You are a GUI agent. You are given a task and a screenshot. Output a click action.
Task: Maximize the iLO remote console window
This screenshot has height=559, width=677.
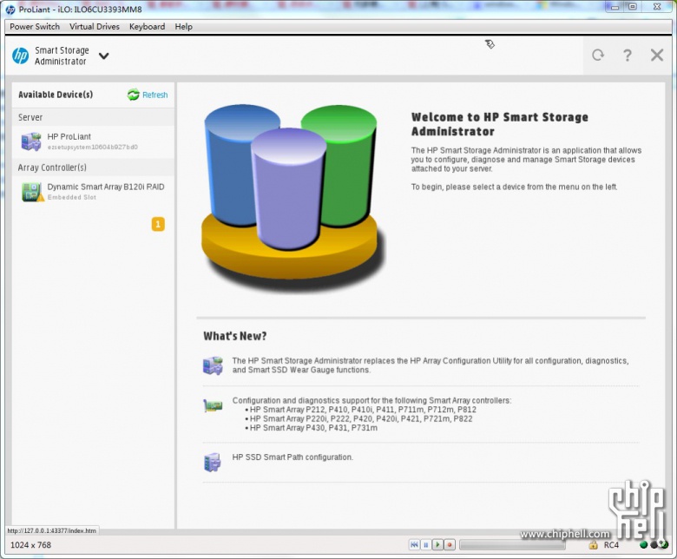633,7
